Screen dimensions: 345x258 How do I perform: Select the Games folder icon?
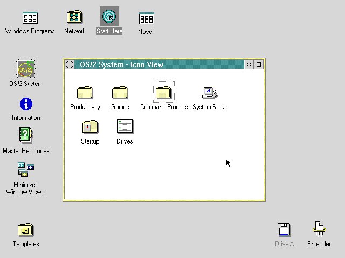click(120, 92)
